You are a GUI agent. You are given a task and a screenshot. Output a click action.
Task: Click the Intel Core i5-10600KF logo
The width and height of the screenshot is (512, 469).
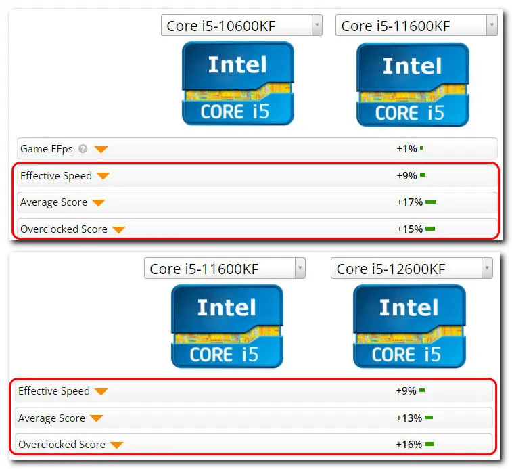[237, 83]
